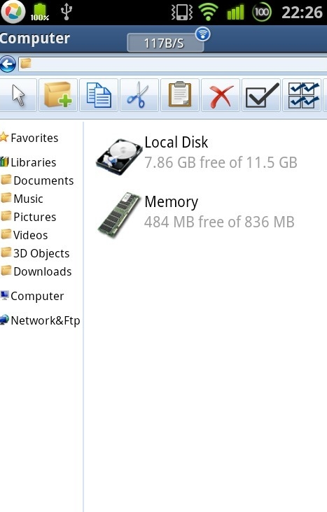The width and height of the screenshot is (327, 512).
Task: Open the Local Disk drive
Action: coord(197,152)
